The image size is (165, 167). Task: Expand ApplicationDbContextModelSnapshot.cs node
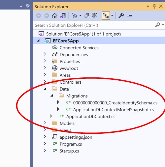[x=58, y=109]
